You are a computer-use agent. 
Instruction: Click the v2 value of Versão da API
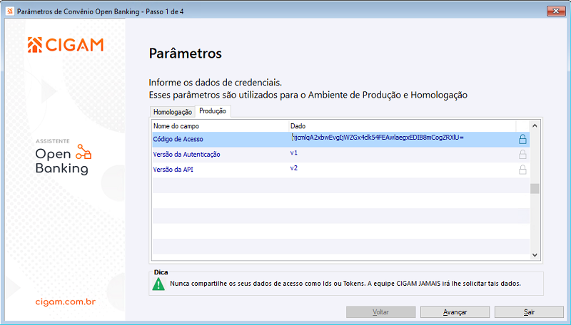pyautogui.click(x=294, y=168)
